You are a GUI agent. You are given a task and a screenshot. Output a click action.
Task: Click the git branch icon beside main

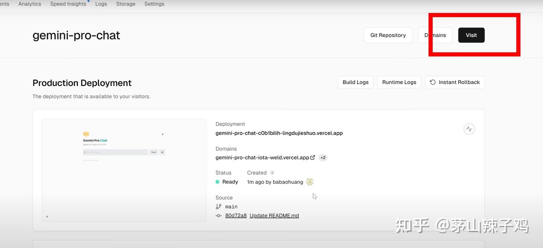point(218,206)
